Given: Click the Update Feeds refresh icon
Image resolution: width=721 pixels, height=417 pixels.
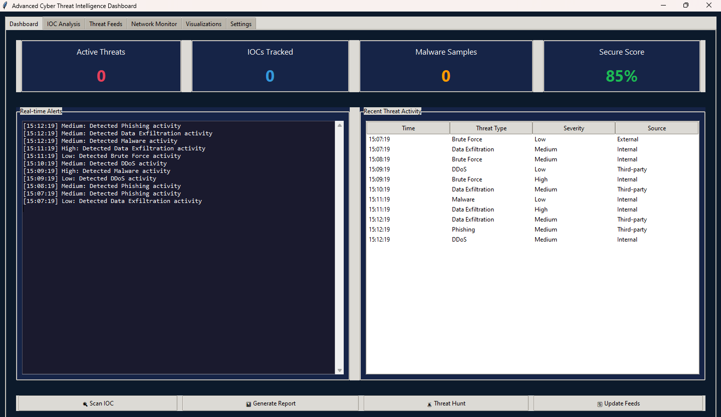Looking at the screenshot, I should [x=600, y=404].
